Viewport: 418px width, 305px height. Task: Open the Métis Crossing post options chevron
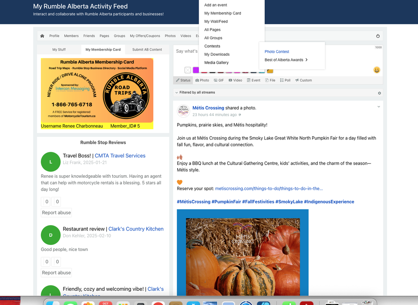(378, 107)
